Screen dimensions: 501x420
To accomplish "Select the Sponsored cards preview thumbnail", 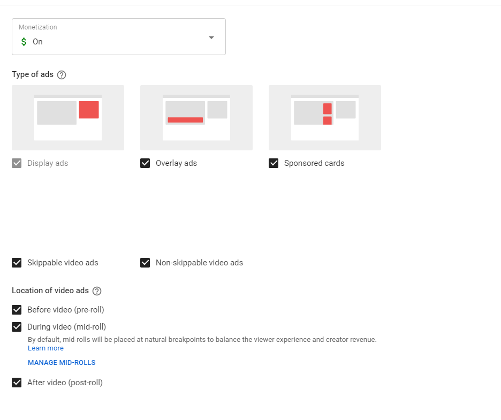I will (324, 118).
